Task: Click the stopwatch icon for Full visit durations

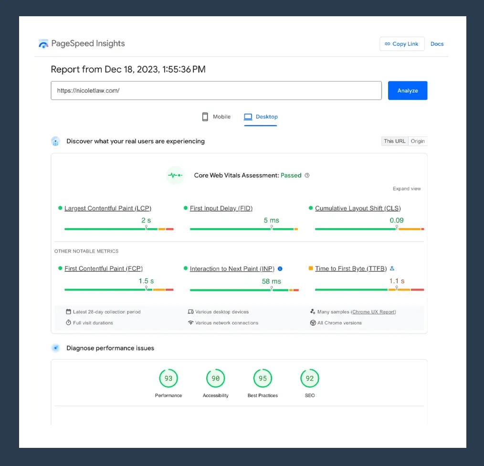Action: pos(69,322)
